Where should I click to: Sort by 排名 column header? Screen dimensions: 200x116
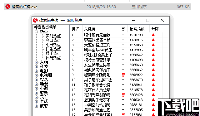[x=76, y=29]
